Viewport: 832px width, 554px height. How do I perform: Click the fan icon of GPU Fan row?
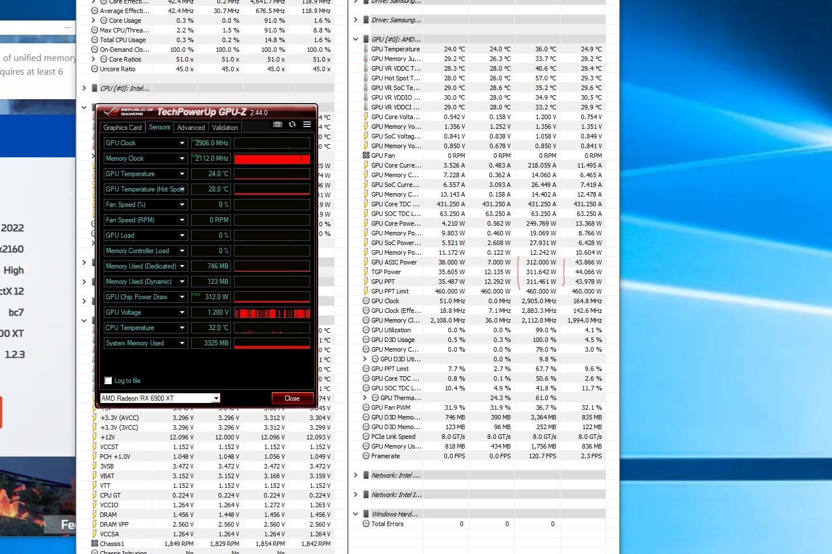coord(366,156)
